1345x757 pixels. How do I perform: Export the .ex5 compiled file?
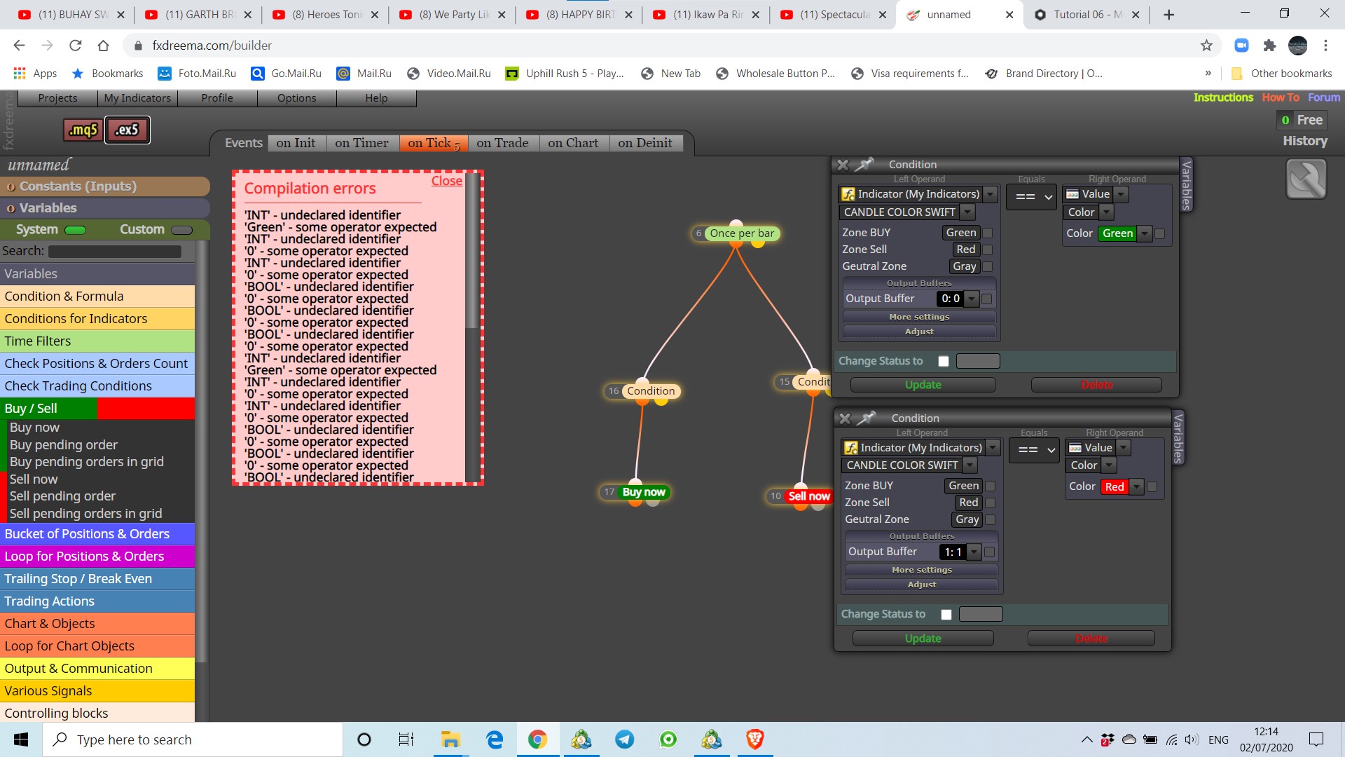pyautogui.click(x=127, y=130)
